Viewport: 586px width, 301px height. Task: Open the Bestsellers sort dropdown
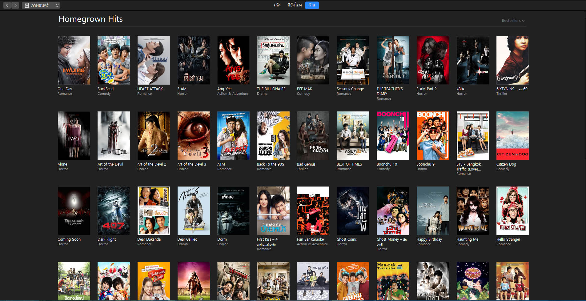pyautogui.click(x=513, y=21)
